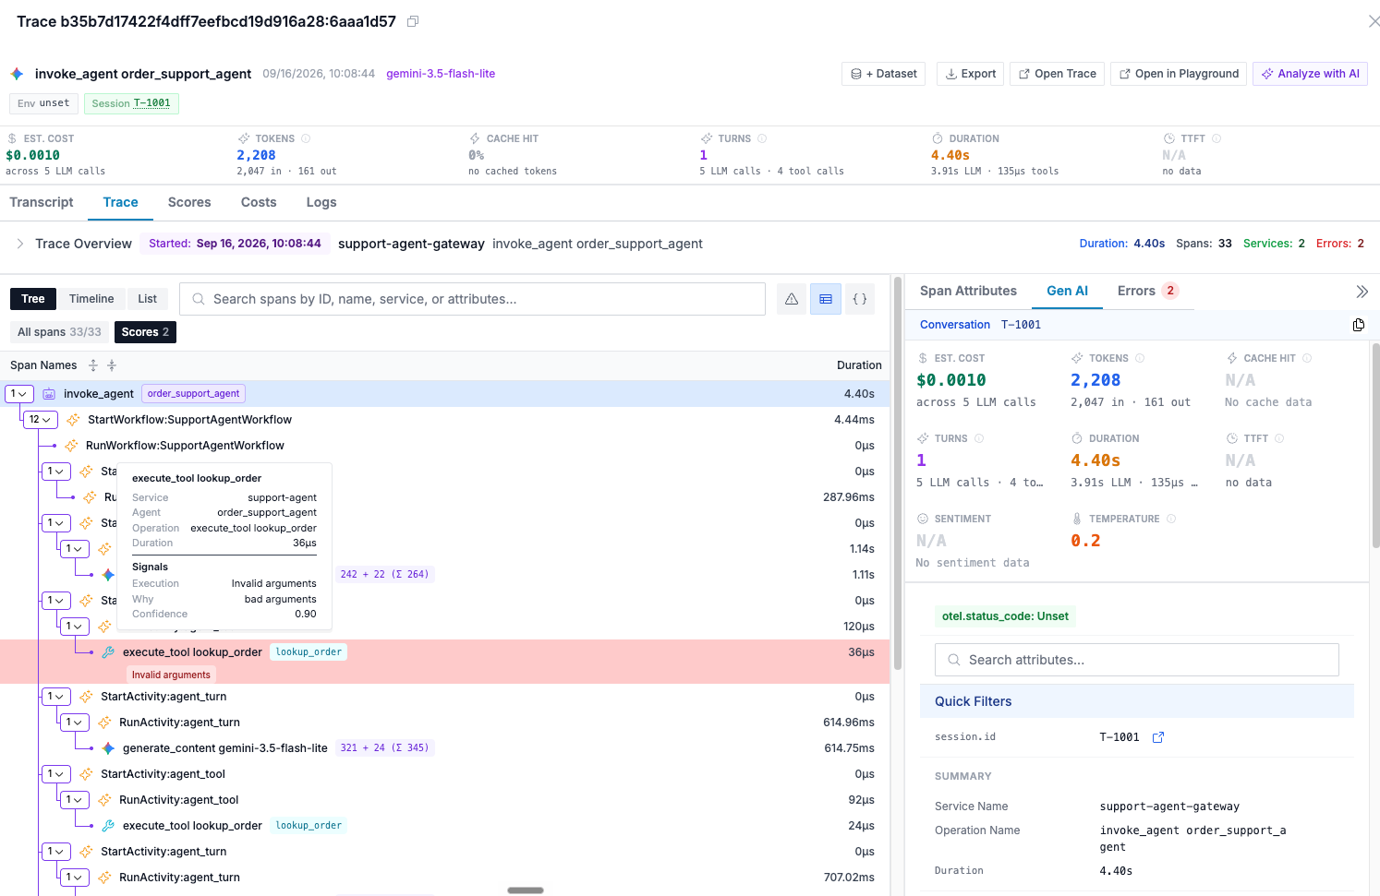Collapse the invoke_agent root span

click(19, 394)
